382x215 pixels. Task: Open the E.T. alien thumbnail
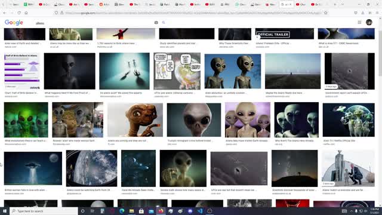(x=135, y=120)
